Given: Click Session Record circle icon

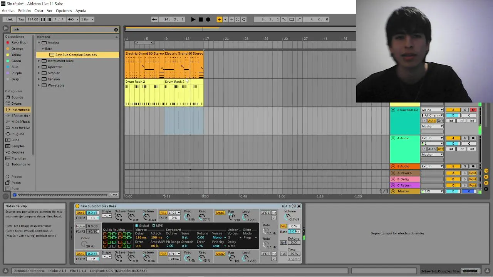Looking at the screenshot, I should coord(244,19).
